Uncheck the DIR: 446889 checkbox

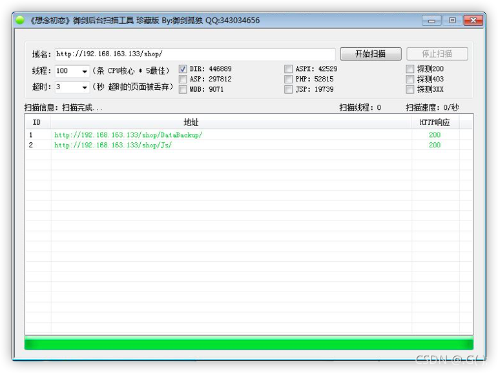coord(183,69)
